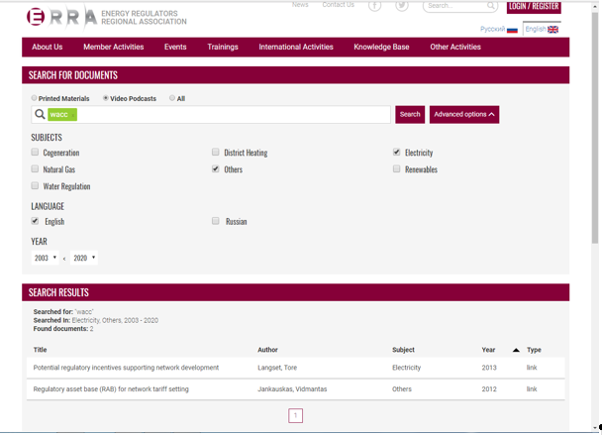Switch language to English with UK flag
This screenshot has width=602, height=437.
coord(542,29)
